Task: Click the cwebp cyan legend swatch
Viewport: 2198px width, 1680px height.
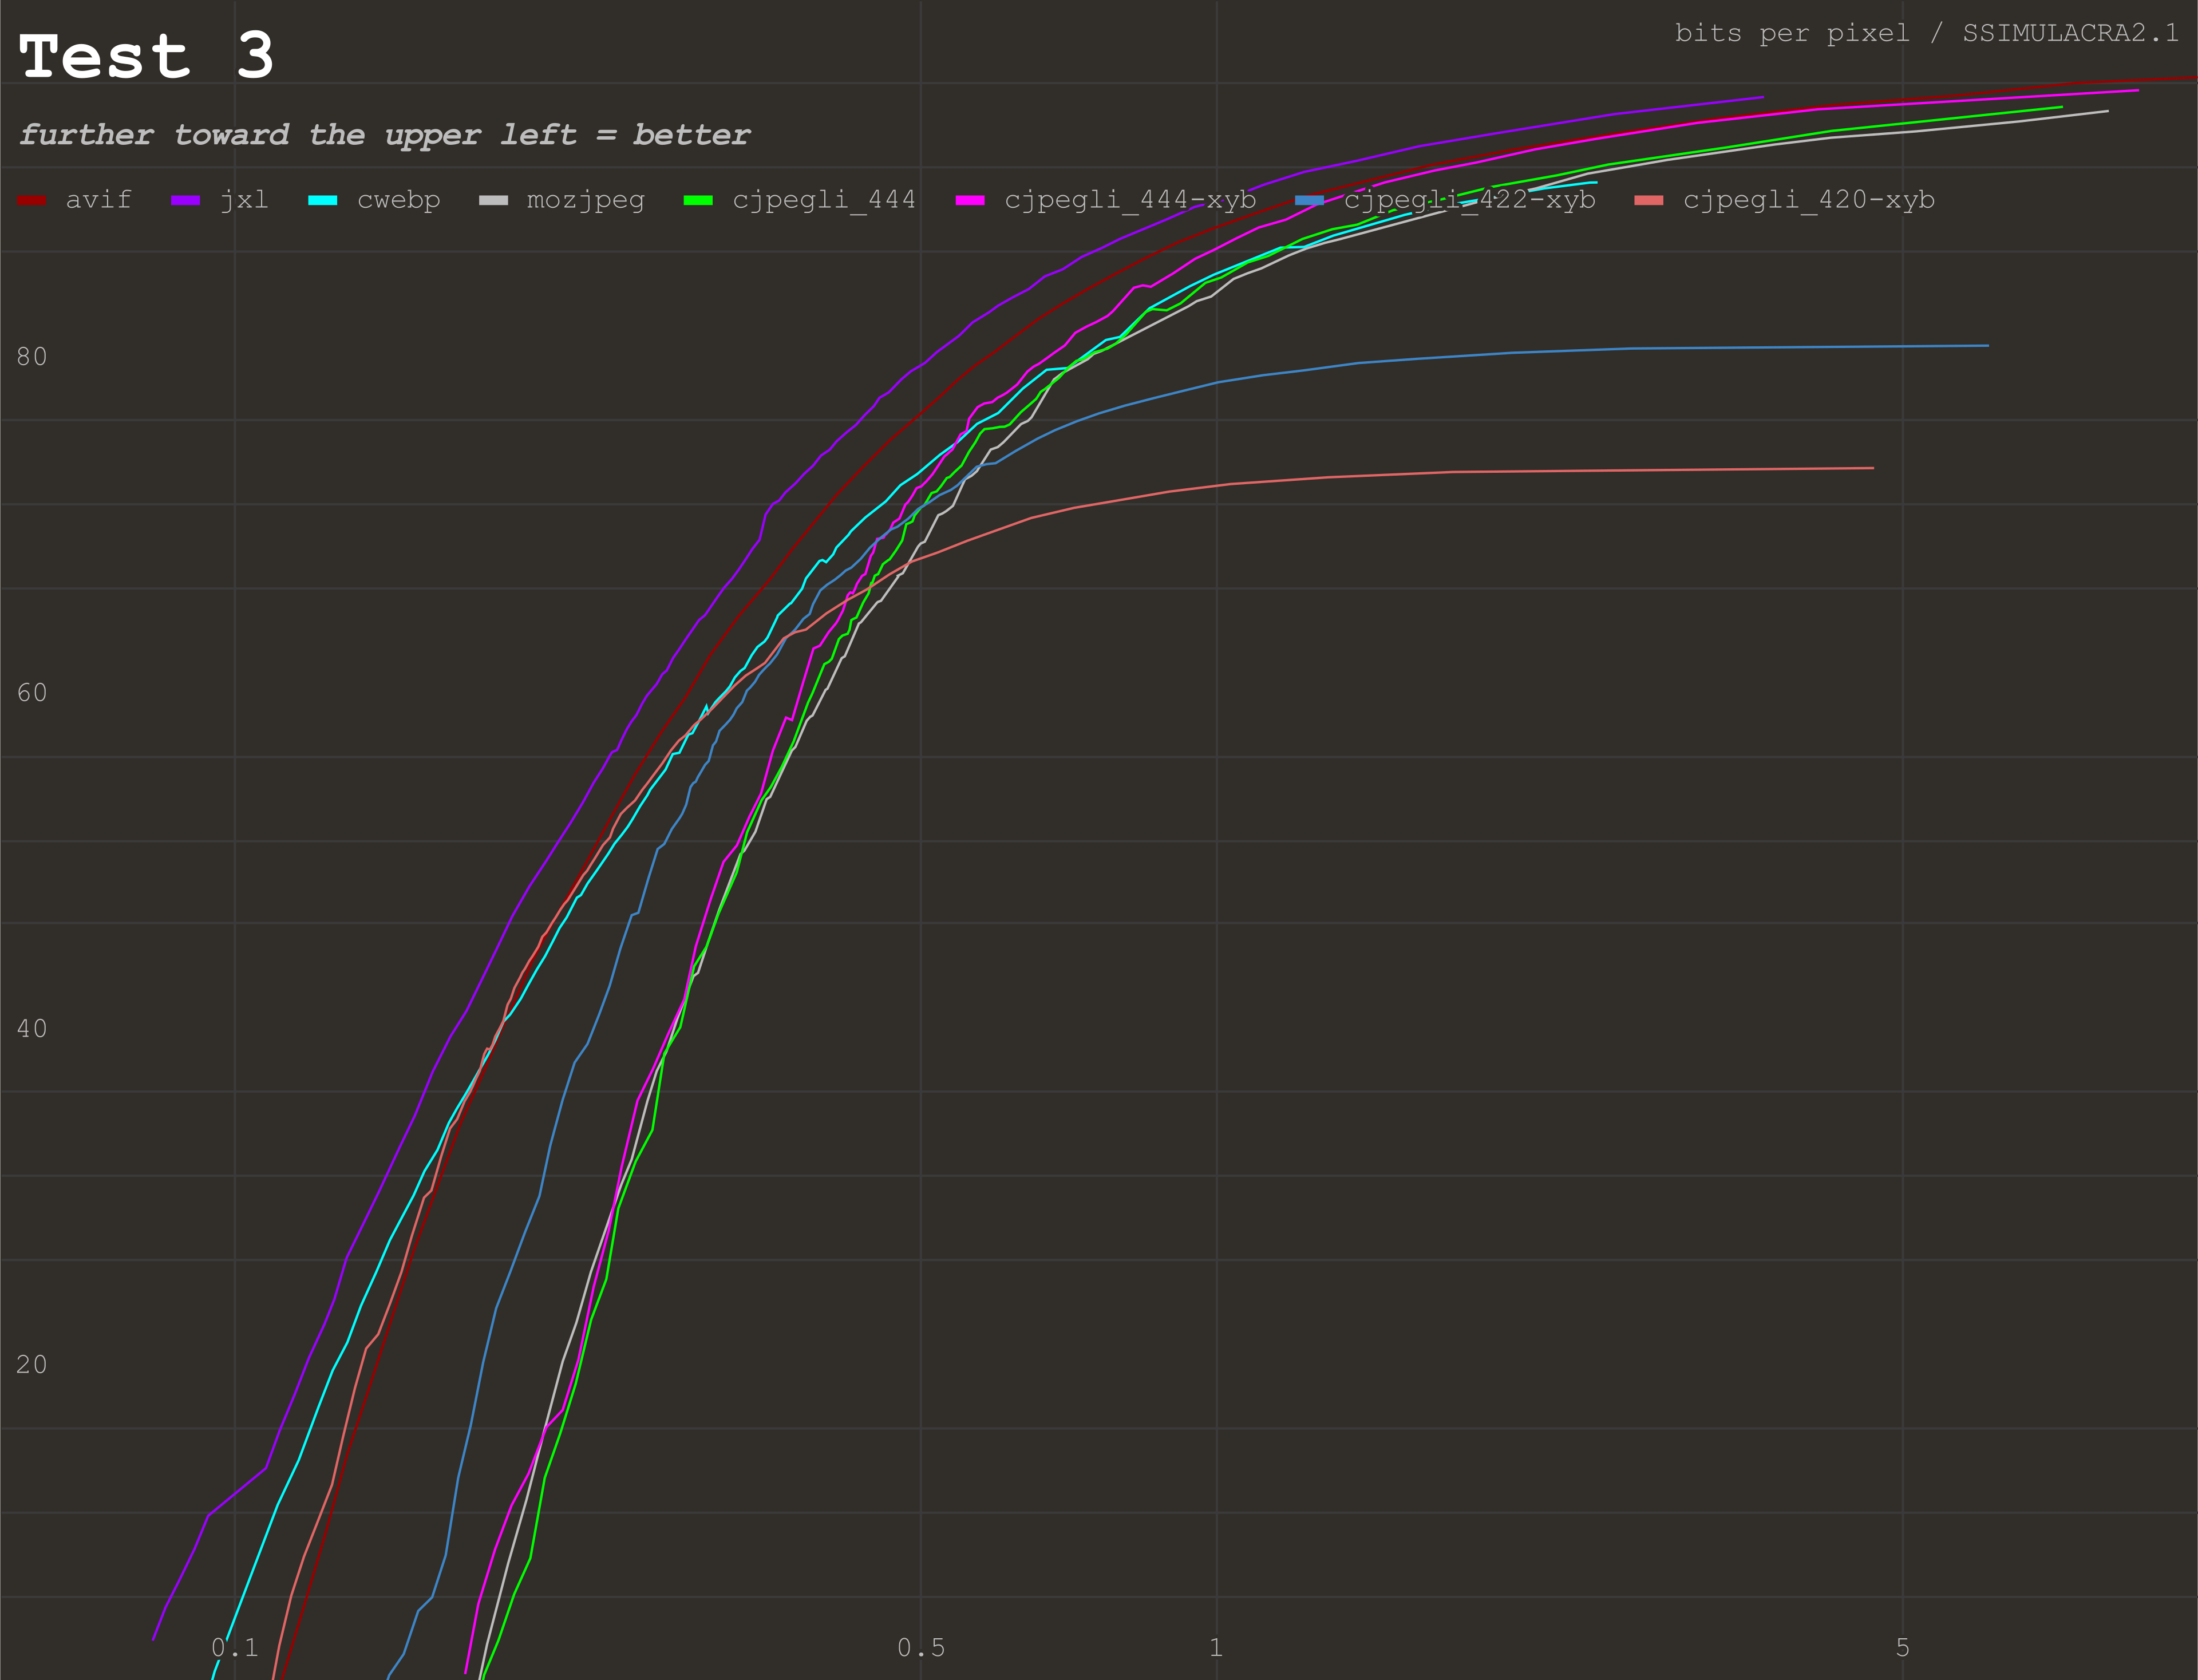Action: pyautogui.click(x=322, y=201)
